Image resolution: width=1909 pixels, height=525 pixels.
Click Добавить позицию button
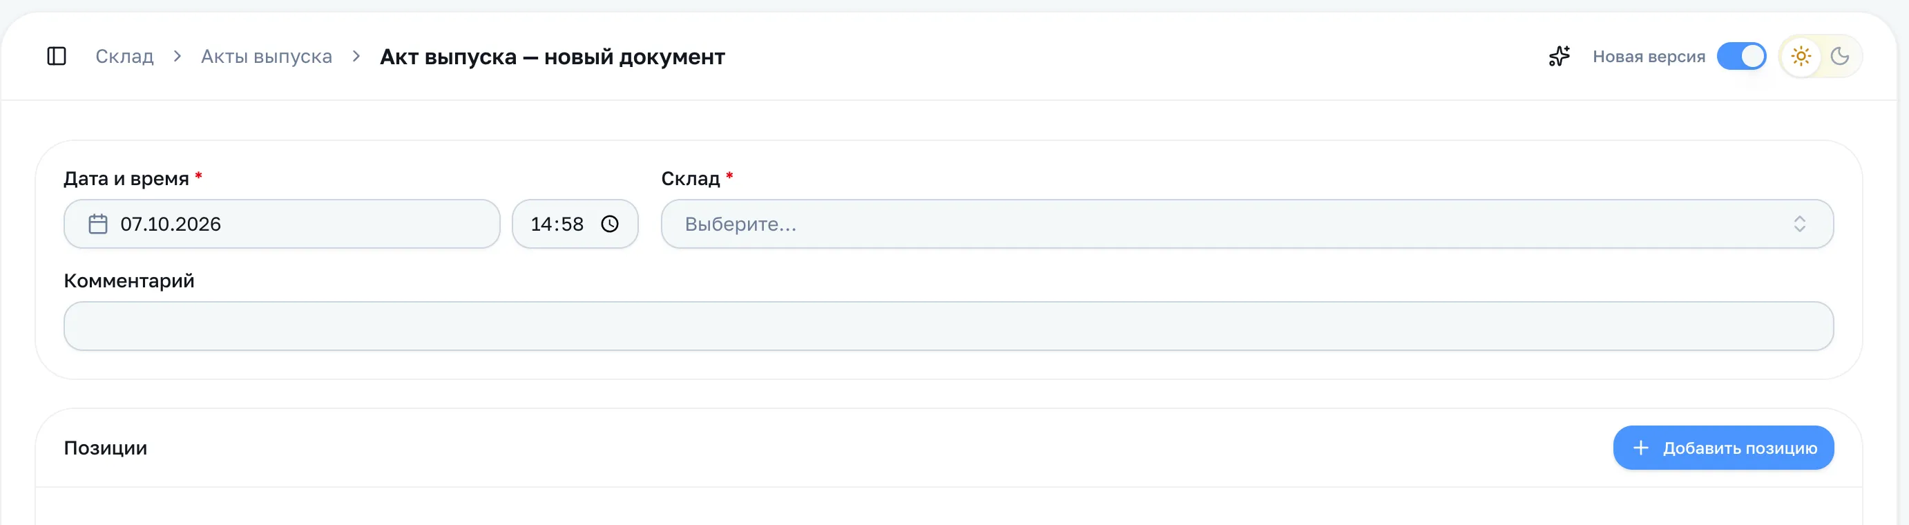1723,448
